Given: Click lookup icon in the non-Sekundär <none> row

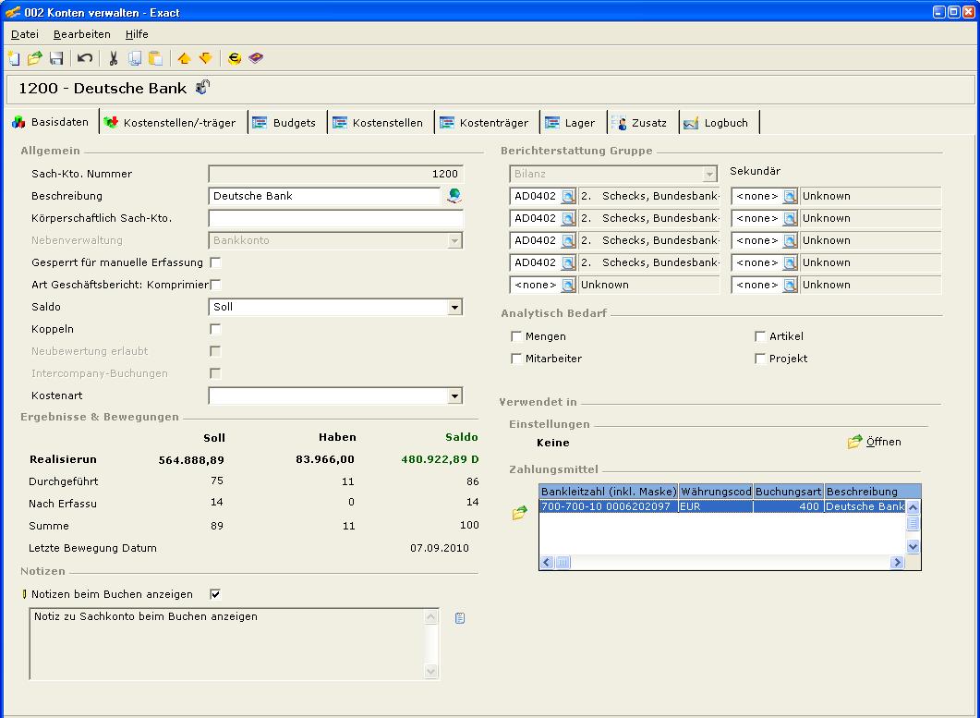Looking at the screenshot, I should pyautogui.click(x=568, y=286).
